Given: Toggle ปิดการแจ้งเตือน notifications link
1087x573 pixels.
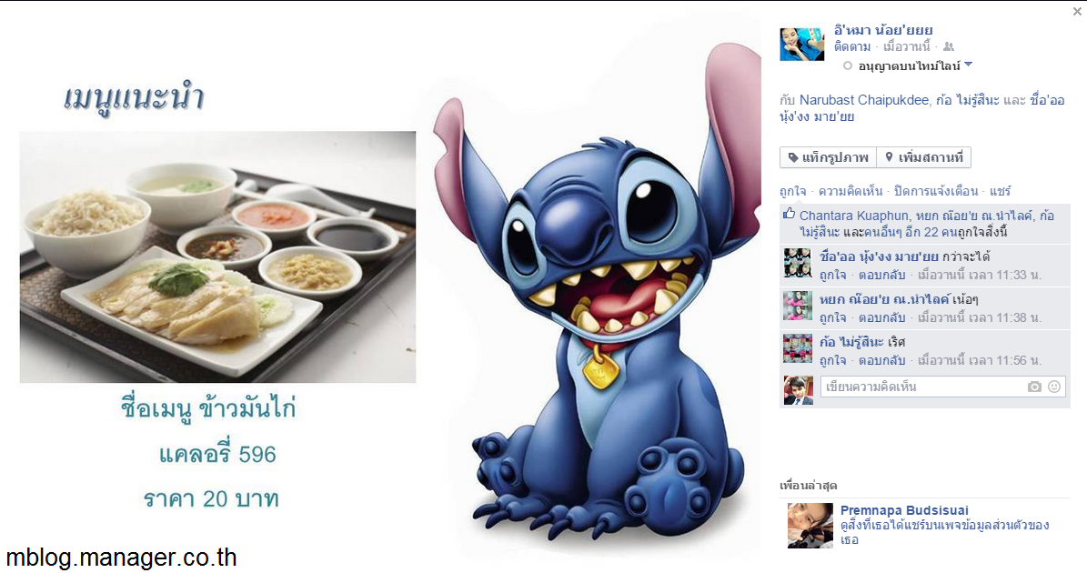Looking at the screenshot, I should pos(936,191).
